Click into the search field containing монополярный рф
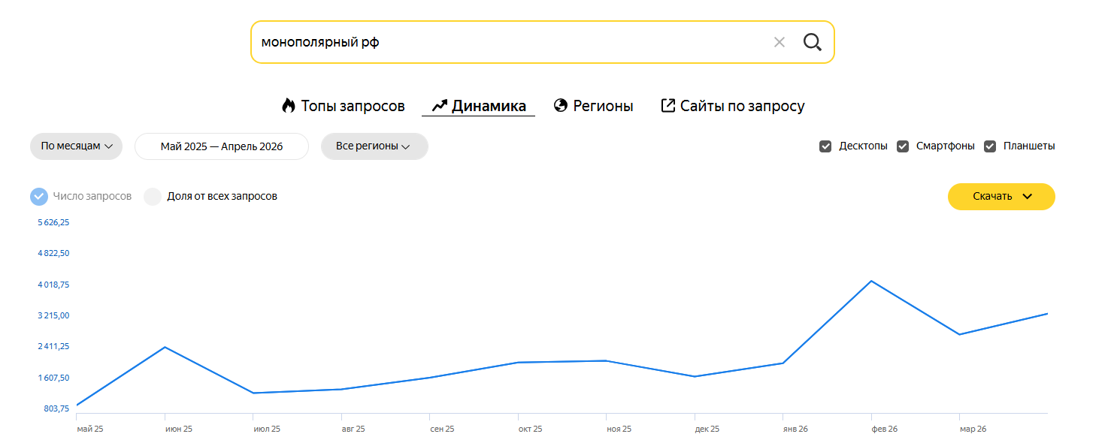Image resolution: width=1111 pixels, height=446 pixels. click(511, 42)
